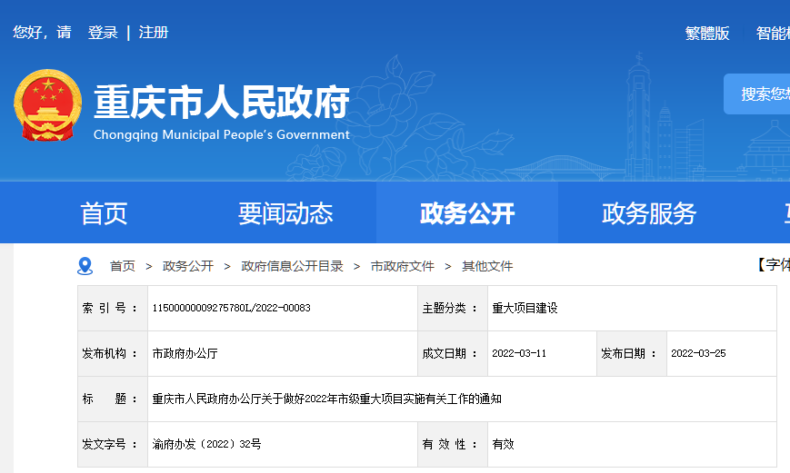790x473 pixels.
Task: Open 市政府文件 breadcrumb link
Action: pos(403,266)
